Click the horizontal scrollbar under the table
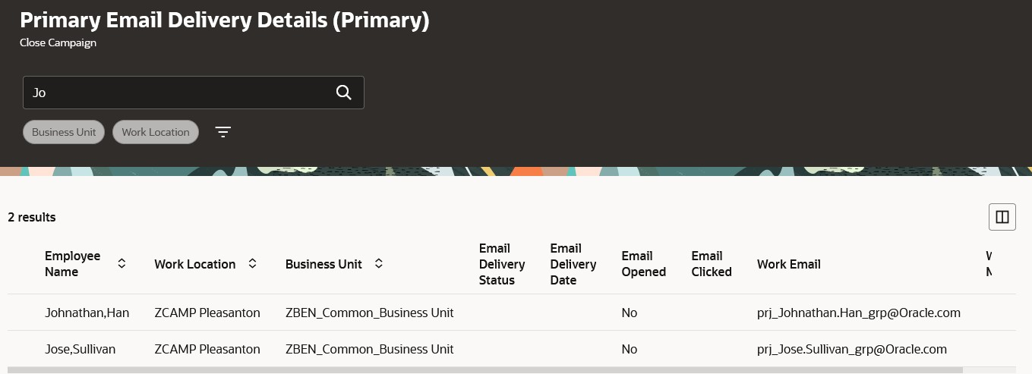The image size is (1032, 374). [484, 370]
